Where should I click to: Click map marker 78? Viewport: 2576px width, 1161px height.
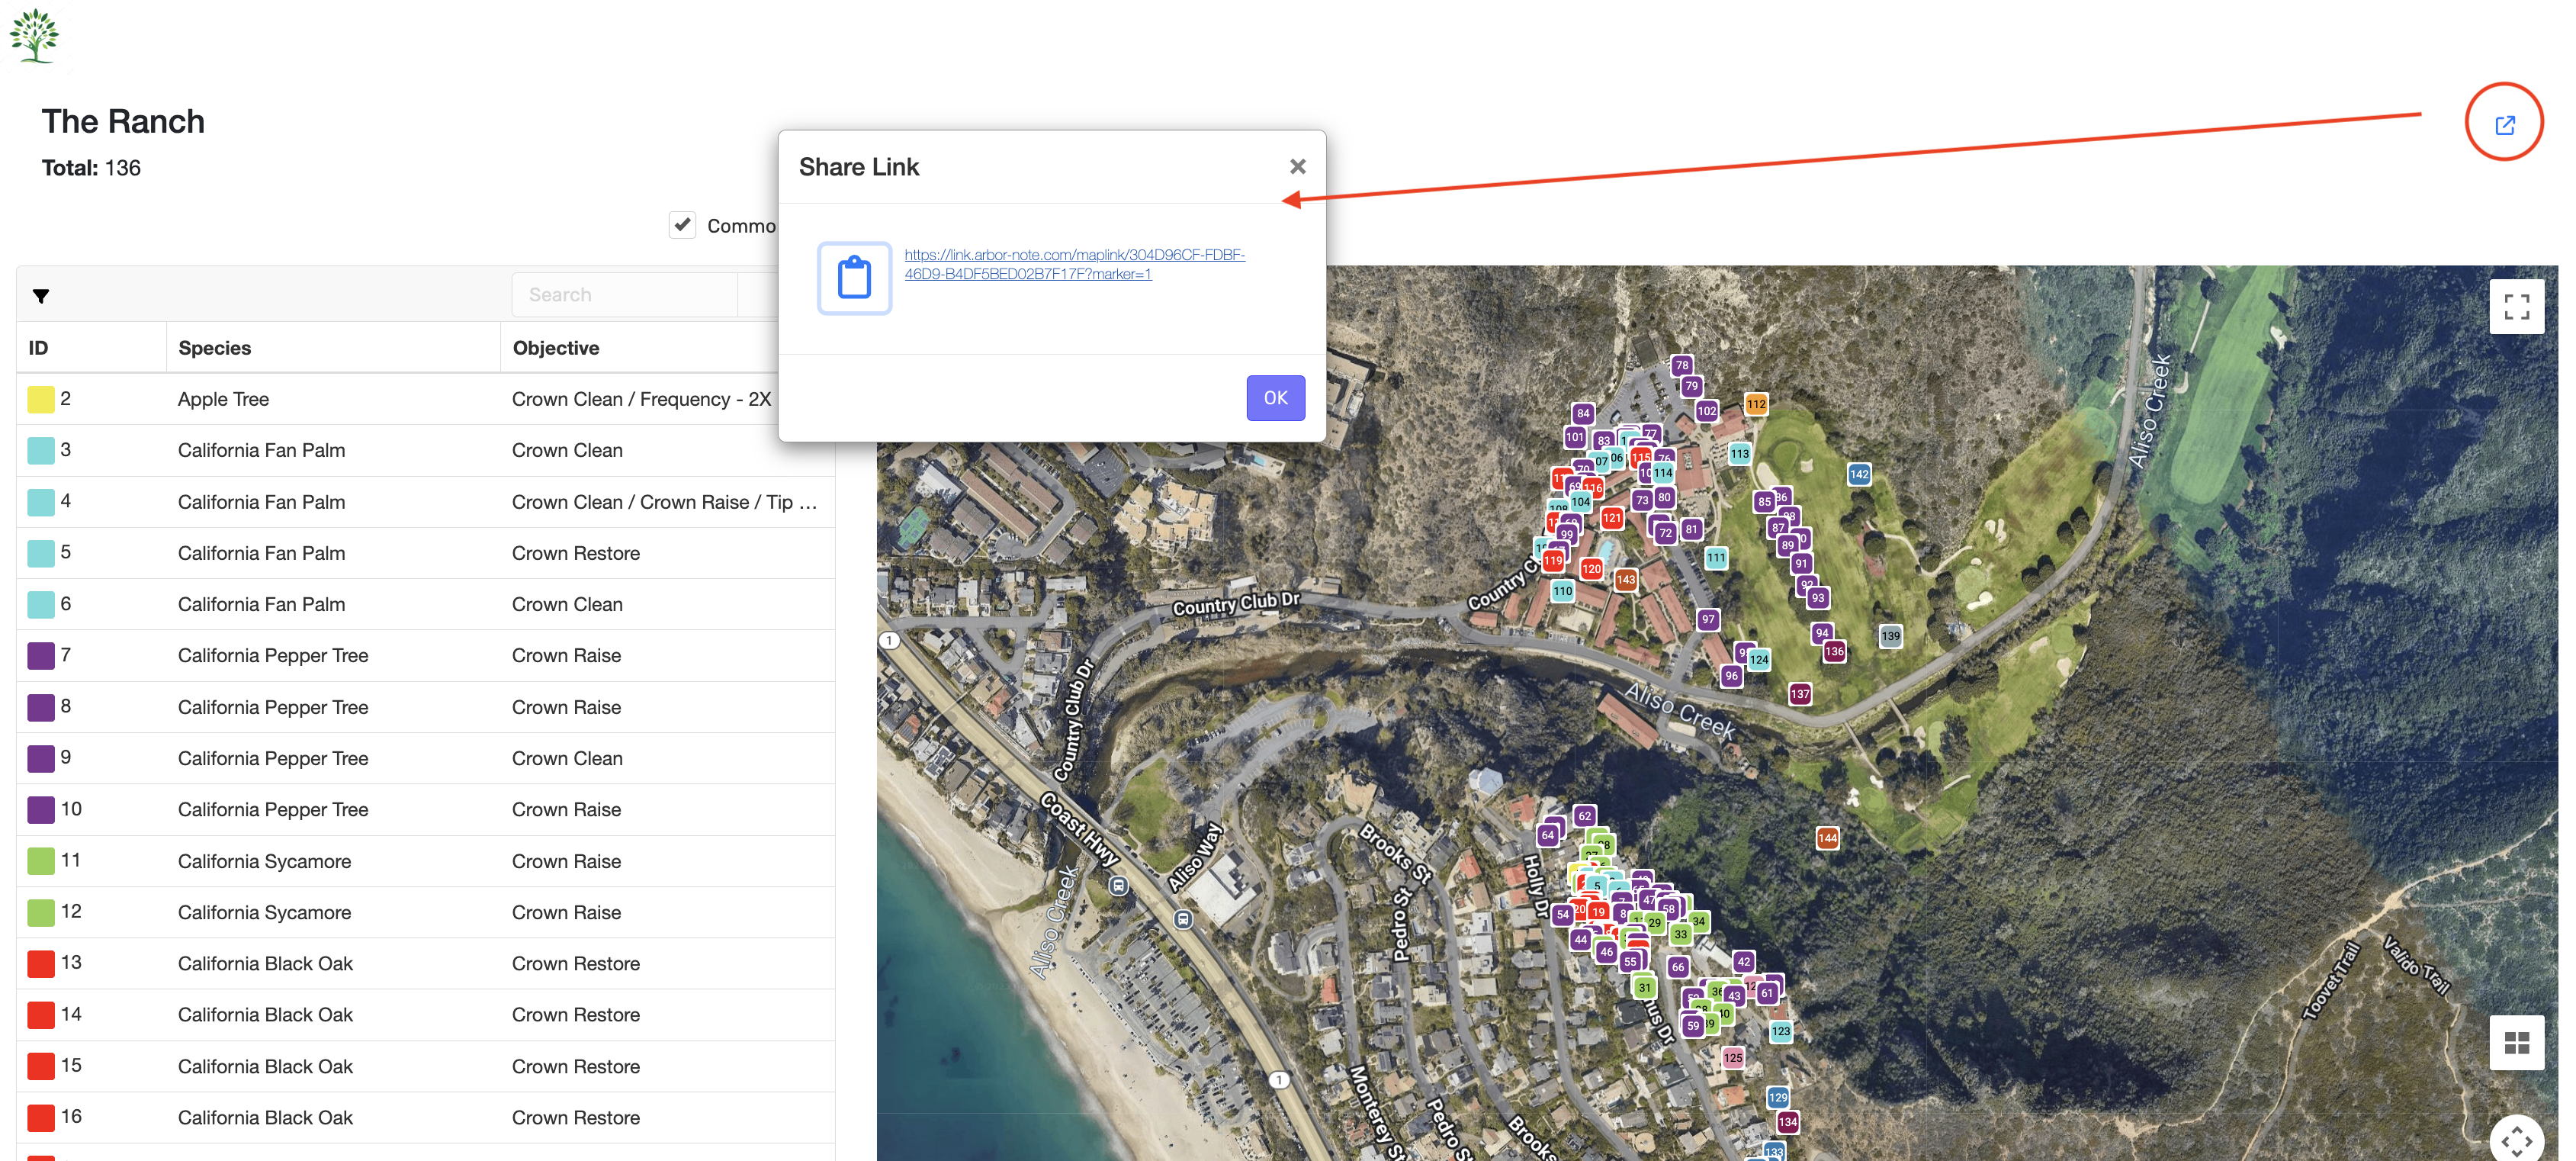click(1682, 365)
